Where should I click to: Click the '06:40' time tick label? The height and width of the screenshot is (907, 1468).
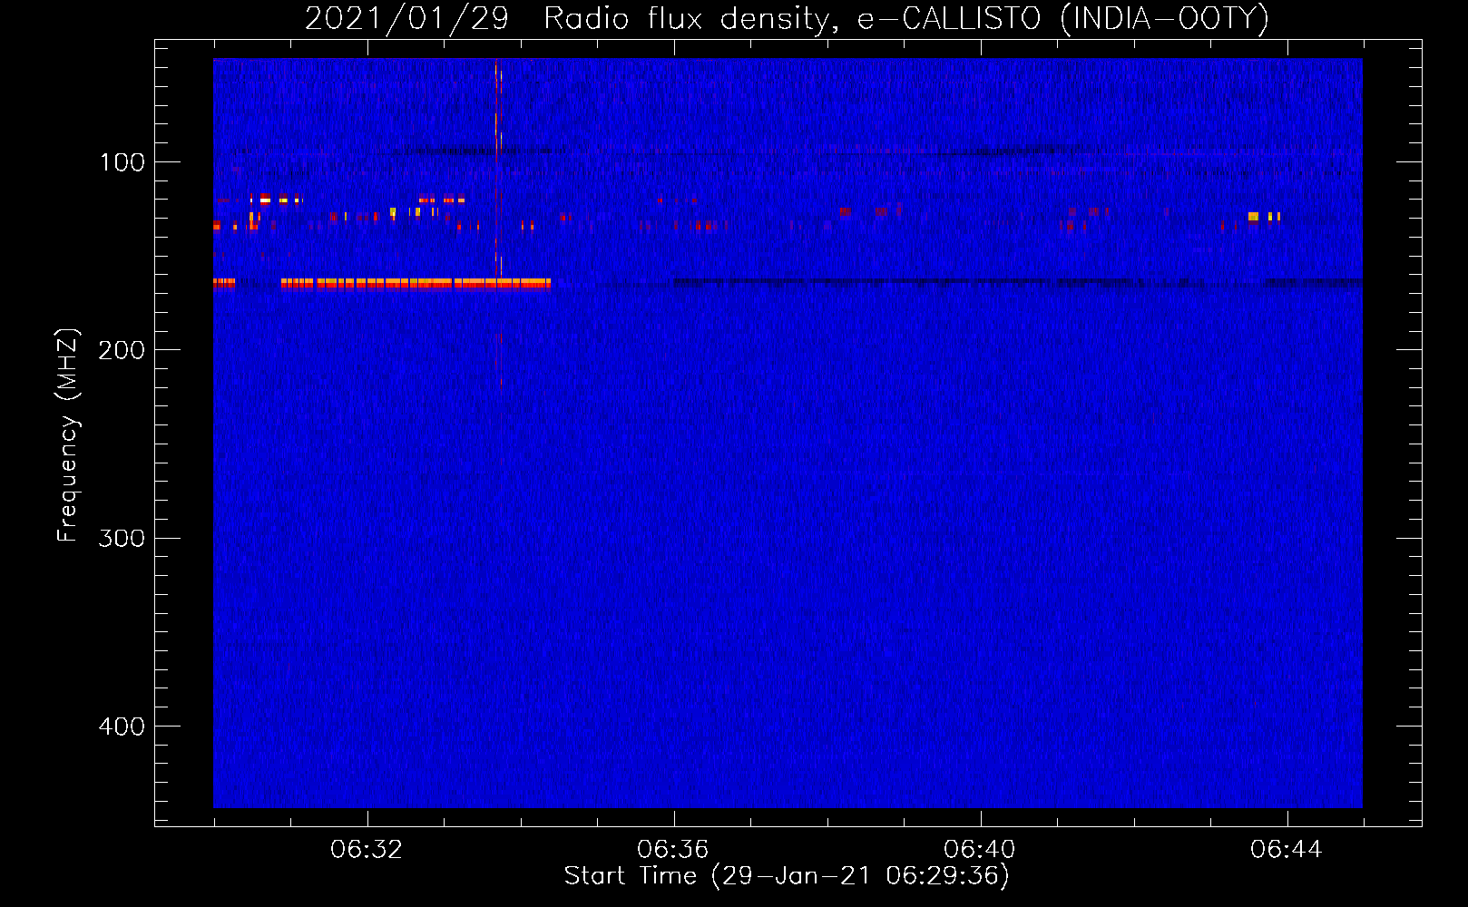pos(980,849)
